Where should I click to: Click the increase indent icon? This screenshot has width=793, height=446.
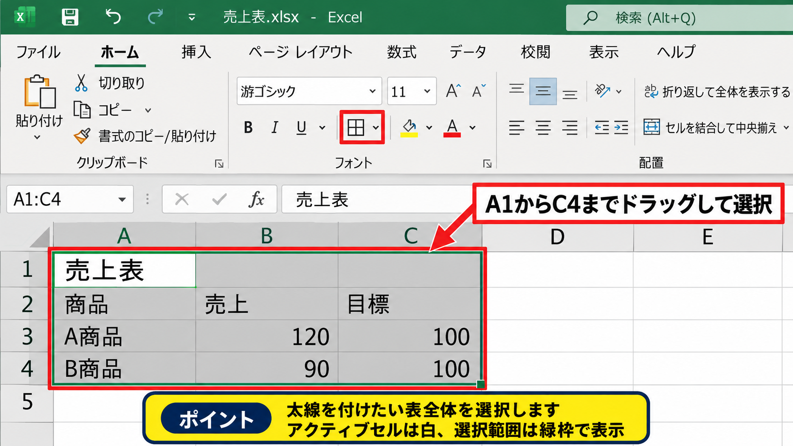point(621,127)
